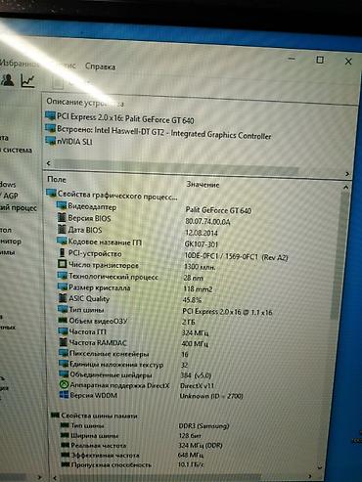
Task: Select the Пропускная способность row label
Action: 112,464
